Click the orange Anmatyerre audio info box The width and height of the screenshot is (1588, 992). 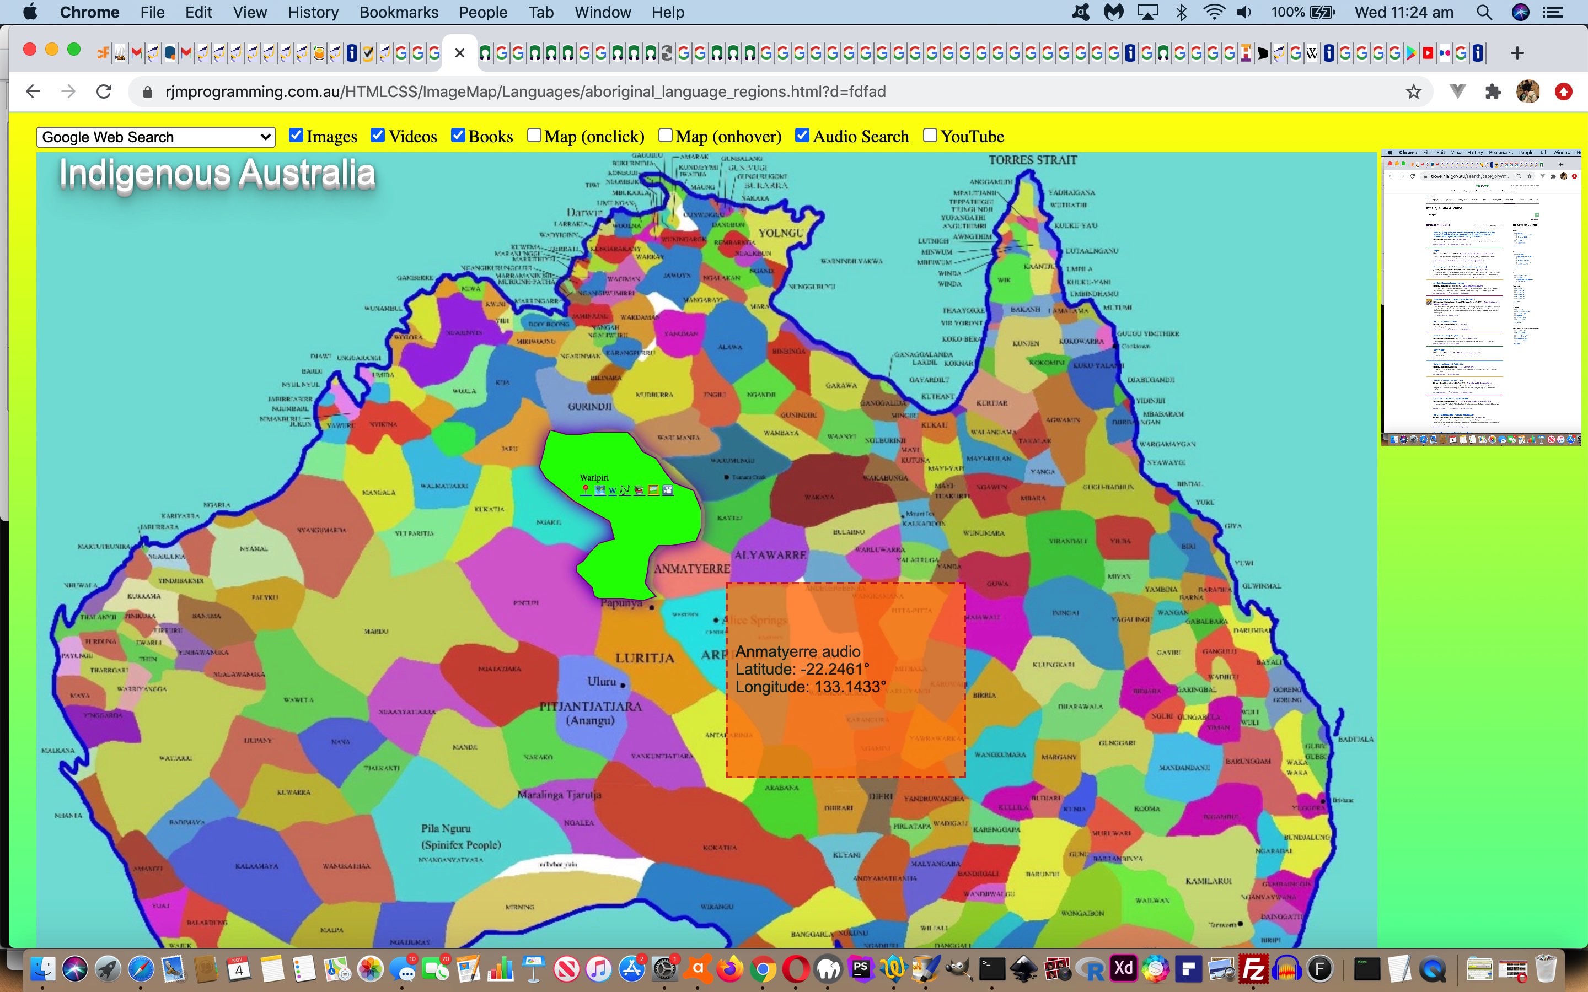[845, 680]
